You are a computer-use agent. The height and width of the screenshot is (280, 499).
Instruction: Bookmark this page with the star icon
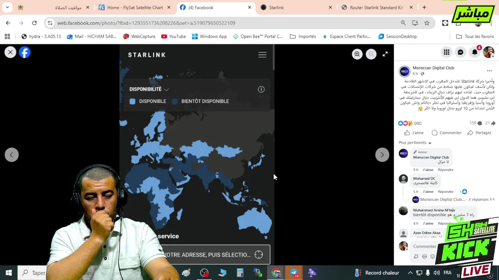tap(427, 23)
